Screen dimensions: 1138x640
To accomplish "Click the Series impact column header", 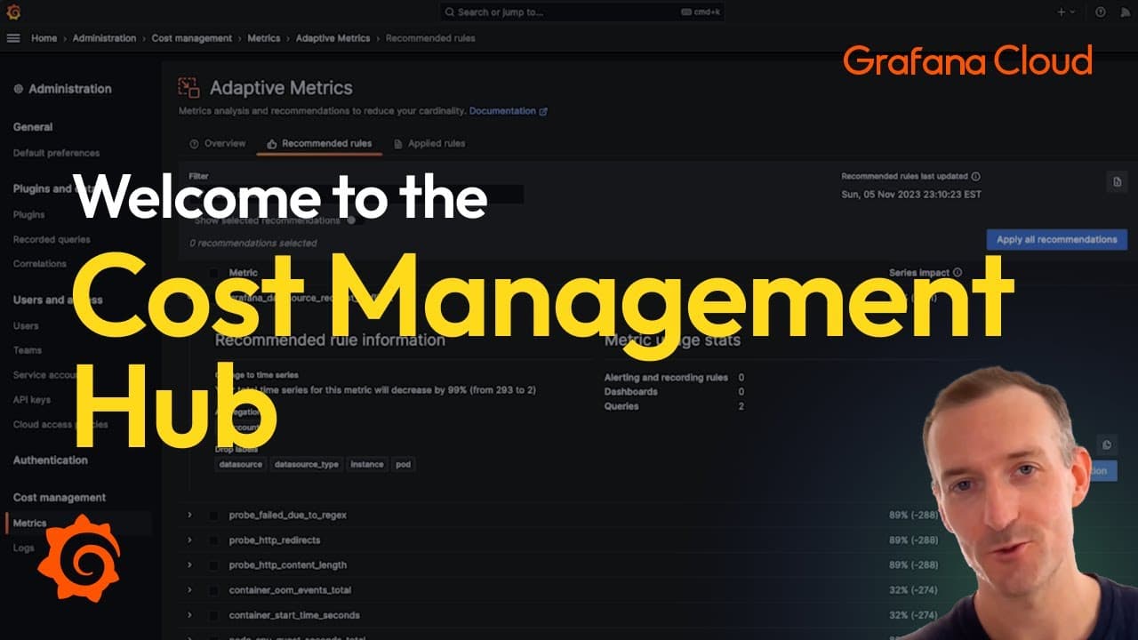I will point(919,273).
